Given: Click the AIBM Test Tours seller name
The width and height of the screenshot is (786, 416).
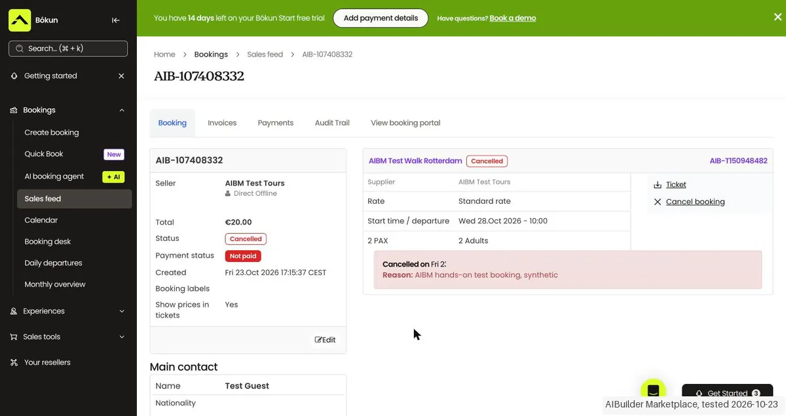Looking at the screenshot, I should (x=255, y=183).
